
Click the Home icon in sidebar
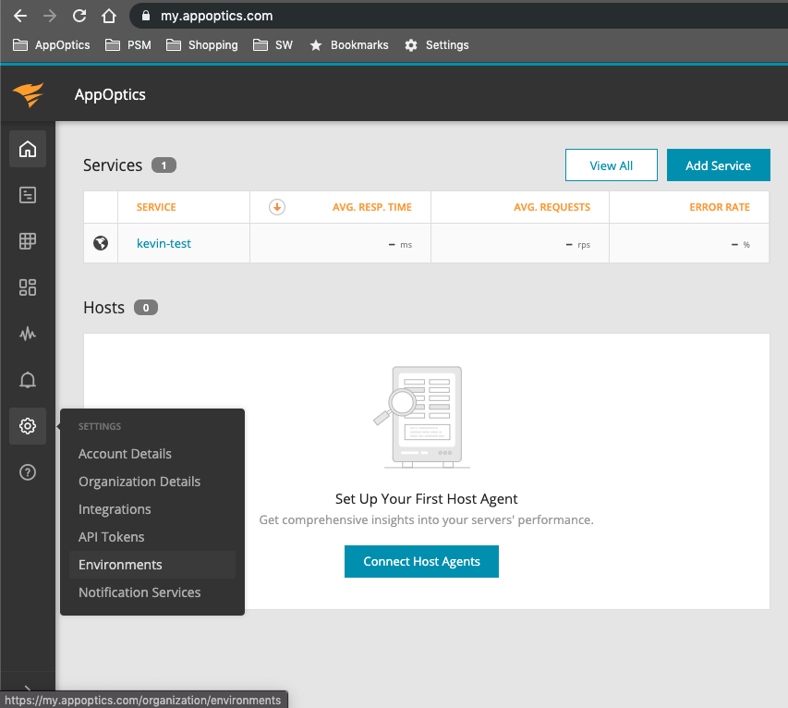pos(28,149)
